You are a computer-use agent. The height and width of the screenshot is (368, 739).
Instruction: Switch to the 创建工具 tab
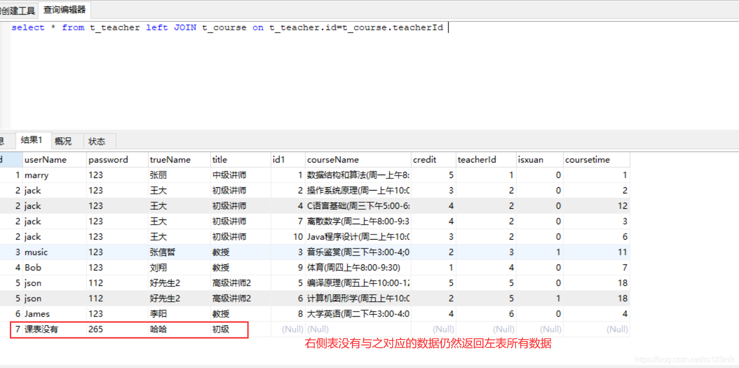[19, 11]
